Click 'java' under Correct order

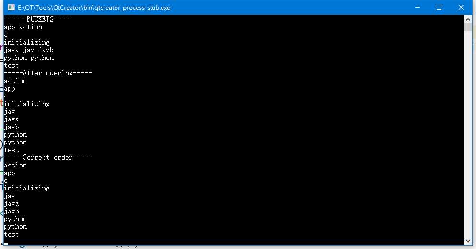[x=12, y=204]
